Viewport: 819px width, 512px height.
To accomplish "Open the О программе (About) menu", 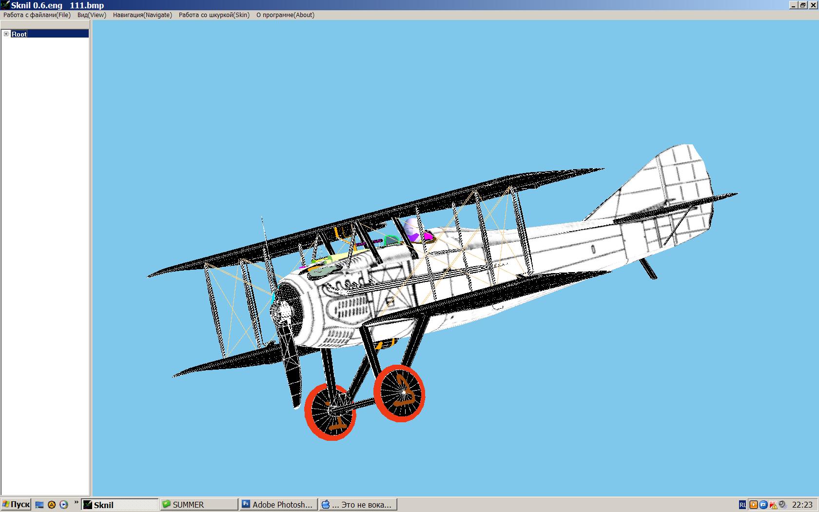I will coord(285,15).
